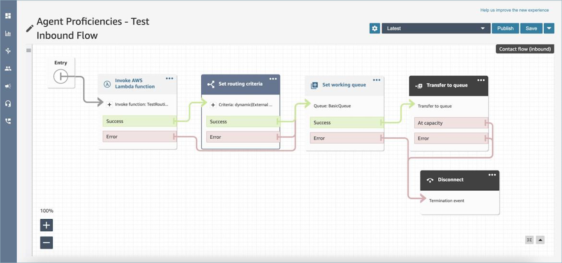Click the Publish button
This screenshot has height=263, width=562.
point(505,28)
